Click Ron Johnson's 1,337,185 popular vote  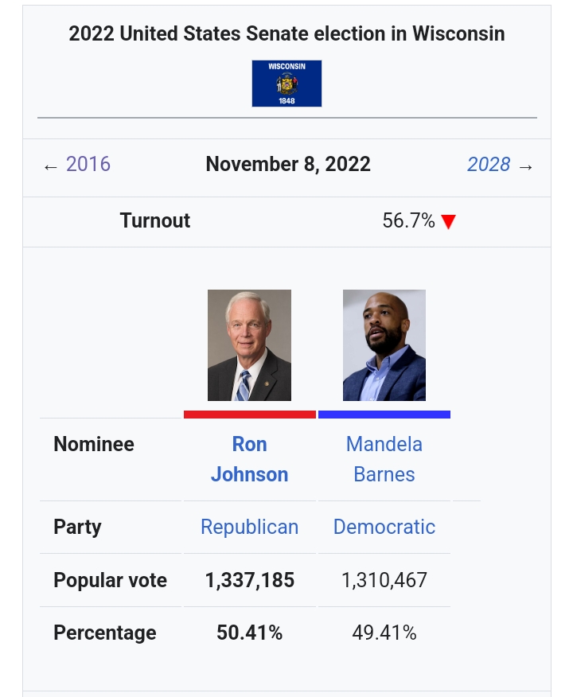(249, 581)
